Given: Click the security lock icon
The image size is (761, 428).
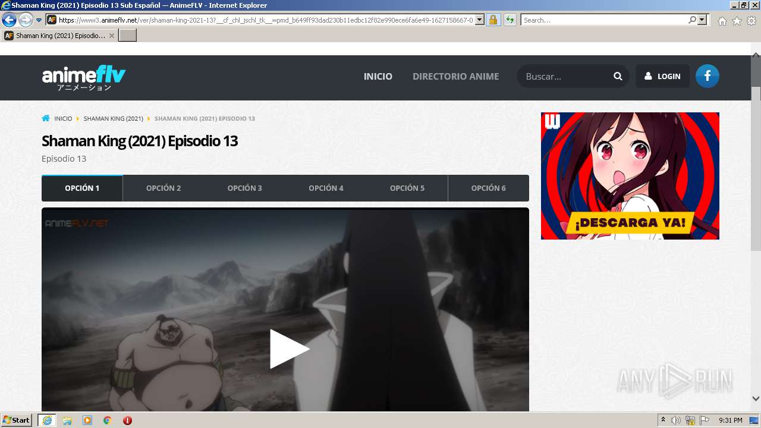Looking at the screenshot, I should tap(493, 20).
